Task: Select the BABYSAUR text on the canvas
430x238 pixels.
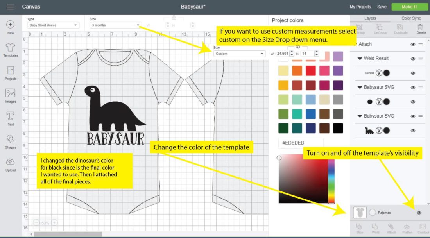Action: point(115,139)
